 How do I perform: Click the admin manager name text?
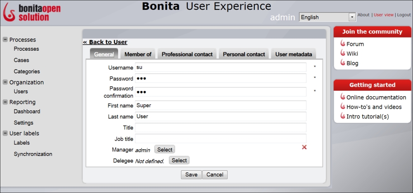142,150
